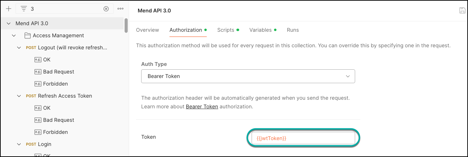Open the first OK example under Logout
468x157 pixels.
[47, 60]
